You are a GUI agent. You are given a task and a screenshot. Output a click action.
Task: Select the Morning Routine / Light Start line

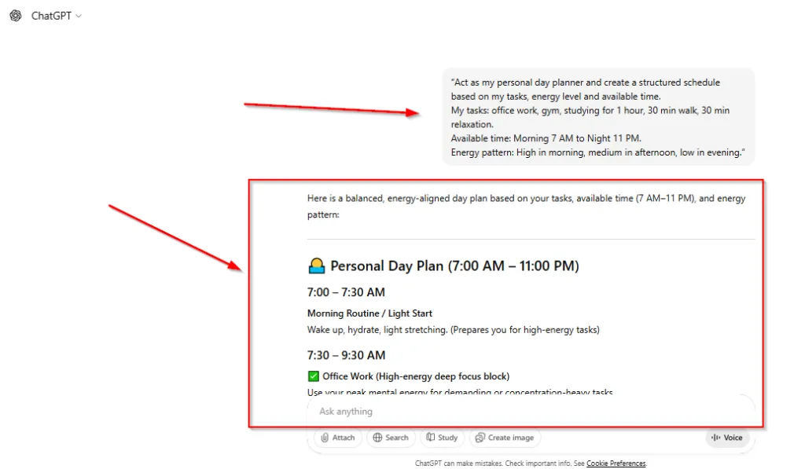(x=369, y=313)
